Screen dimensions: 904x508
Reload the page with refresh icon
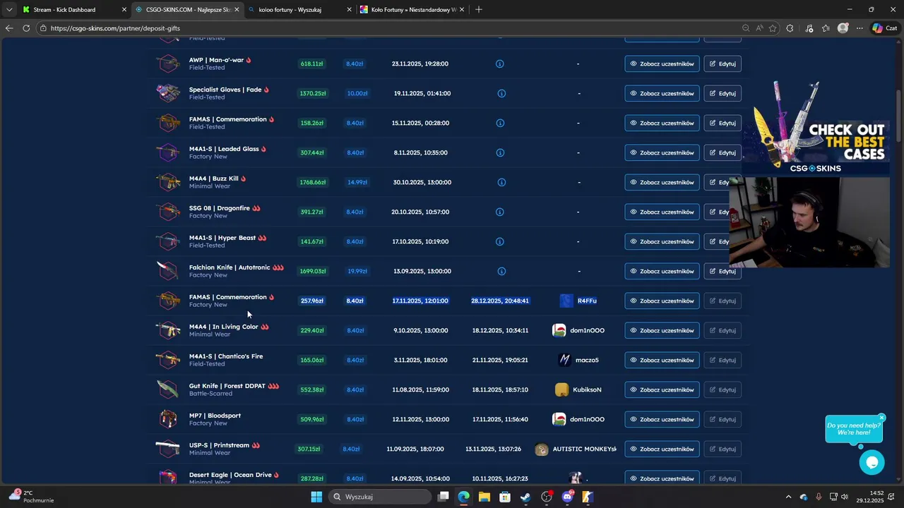26,28
